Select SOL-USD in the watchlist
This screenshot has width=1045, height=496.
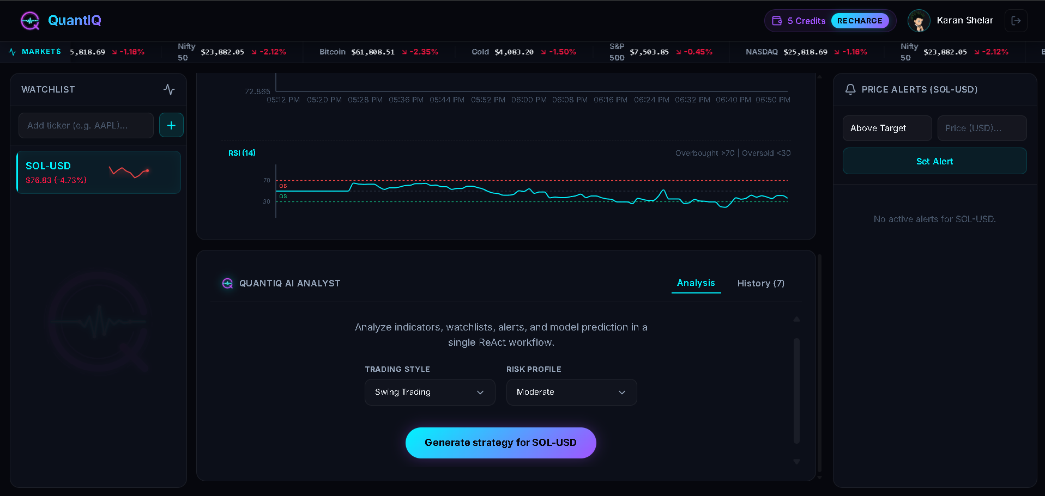click(99, 172)
